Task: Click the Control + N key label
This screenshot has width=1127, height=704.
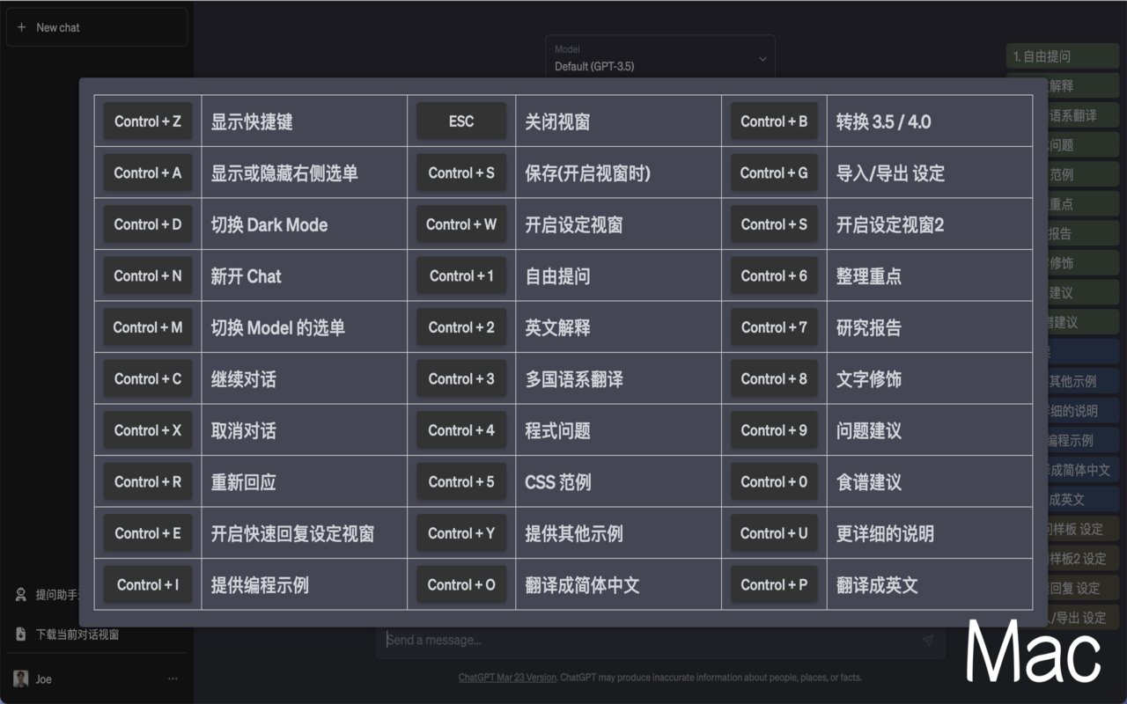Action: pos(148,275)
